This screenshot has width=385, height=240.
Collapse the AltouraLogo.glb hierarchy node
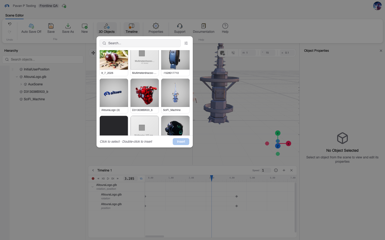[x=17, y=77]
